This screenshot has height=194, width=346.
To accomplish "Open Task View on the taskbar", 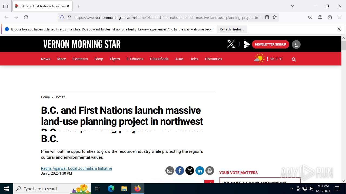I will point(97,189).
